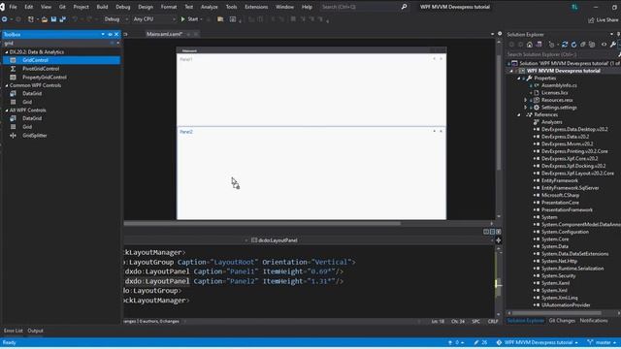Click the Show All Files icon in Solution Explorer
Viewport: 621px width, 349px height.
592,45
